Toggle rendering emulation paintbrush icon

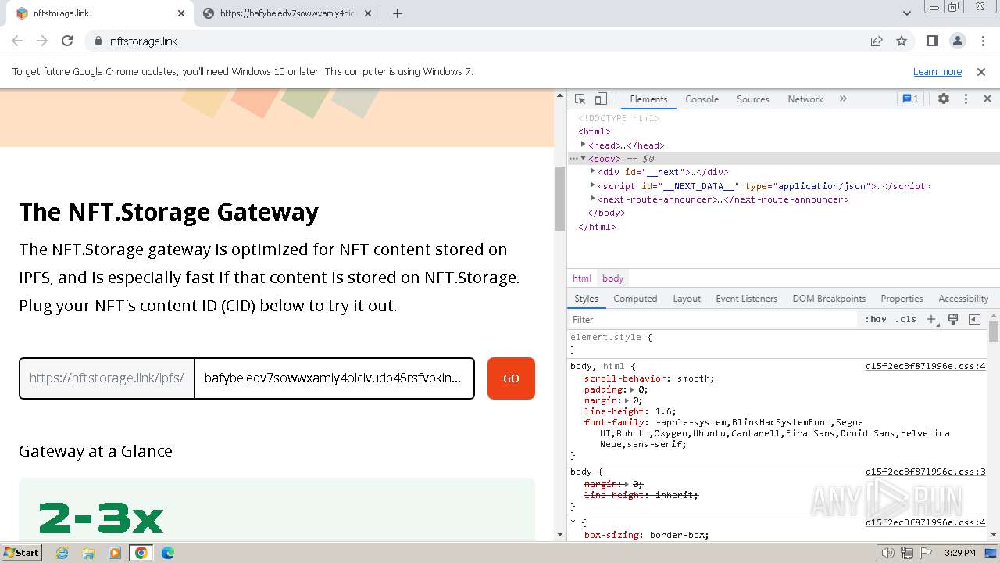[953, 319]
